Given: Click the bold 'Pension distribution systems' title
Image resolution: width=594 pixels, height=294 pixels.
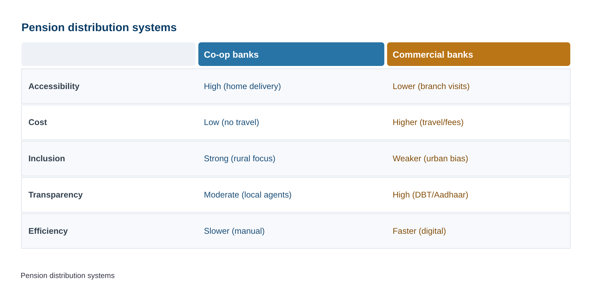Looking at the screenshot, I should 99,28.
